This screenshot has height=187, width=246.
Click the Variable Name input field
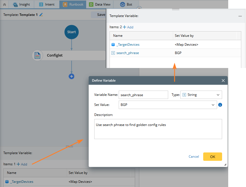coord(143,95)
